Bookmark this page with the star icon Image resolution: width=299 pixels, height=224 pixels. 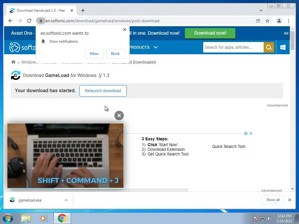point(267,21)
